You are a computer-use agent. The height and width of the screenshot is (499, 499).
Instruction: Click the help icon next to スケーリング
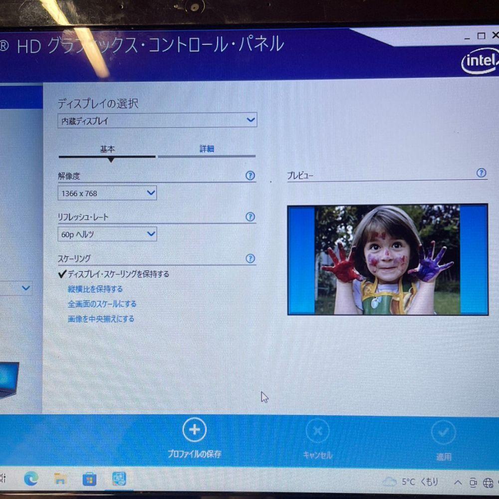(250, 258)
